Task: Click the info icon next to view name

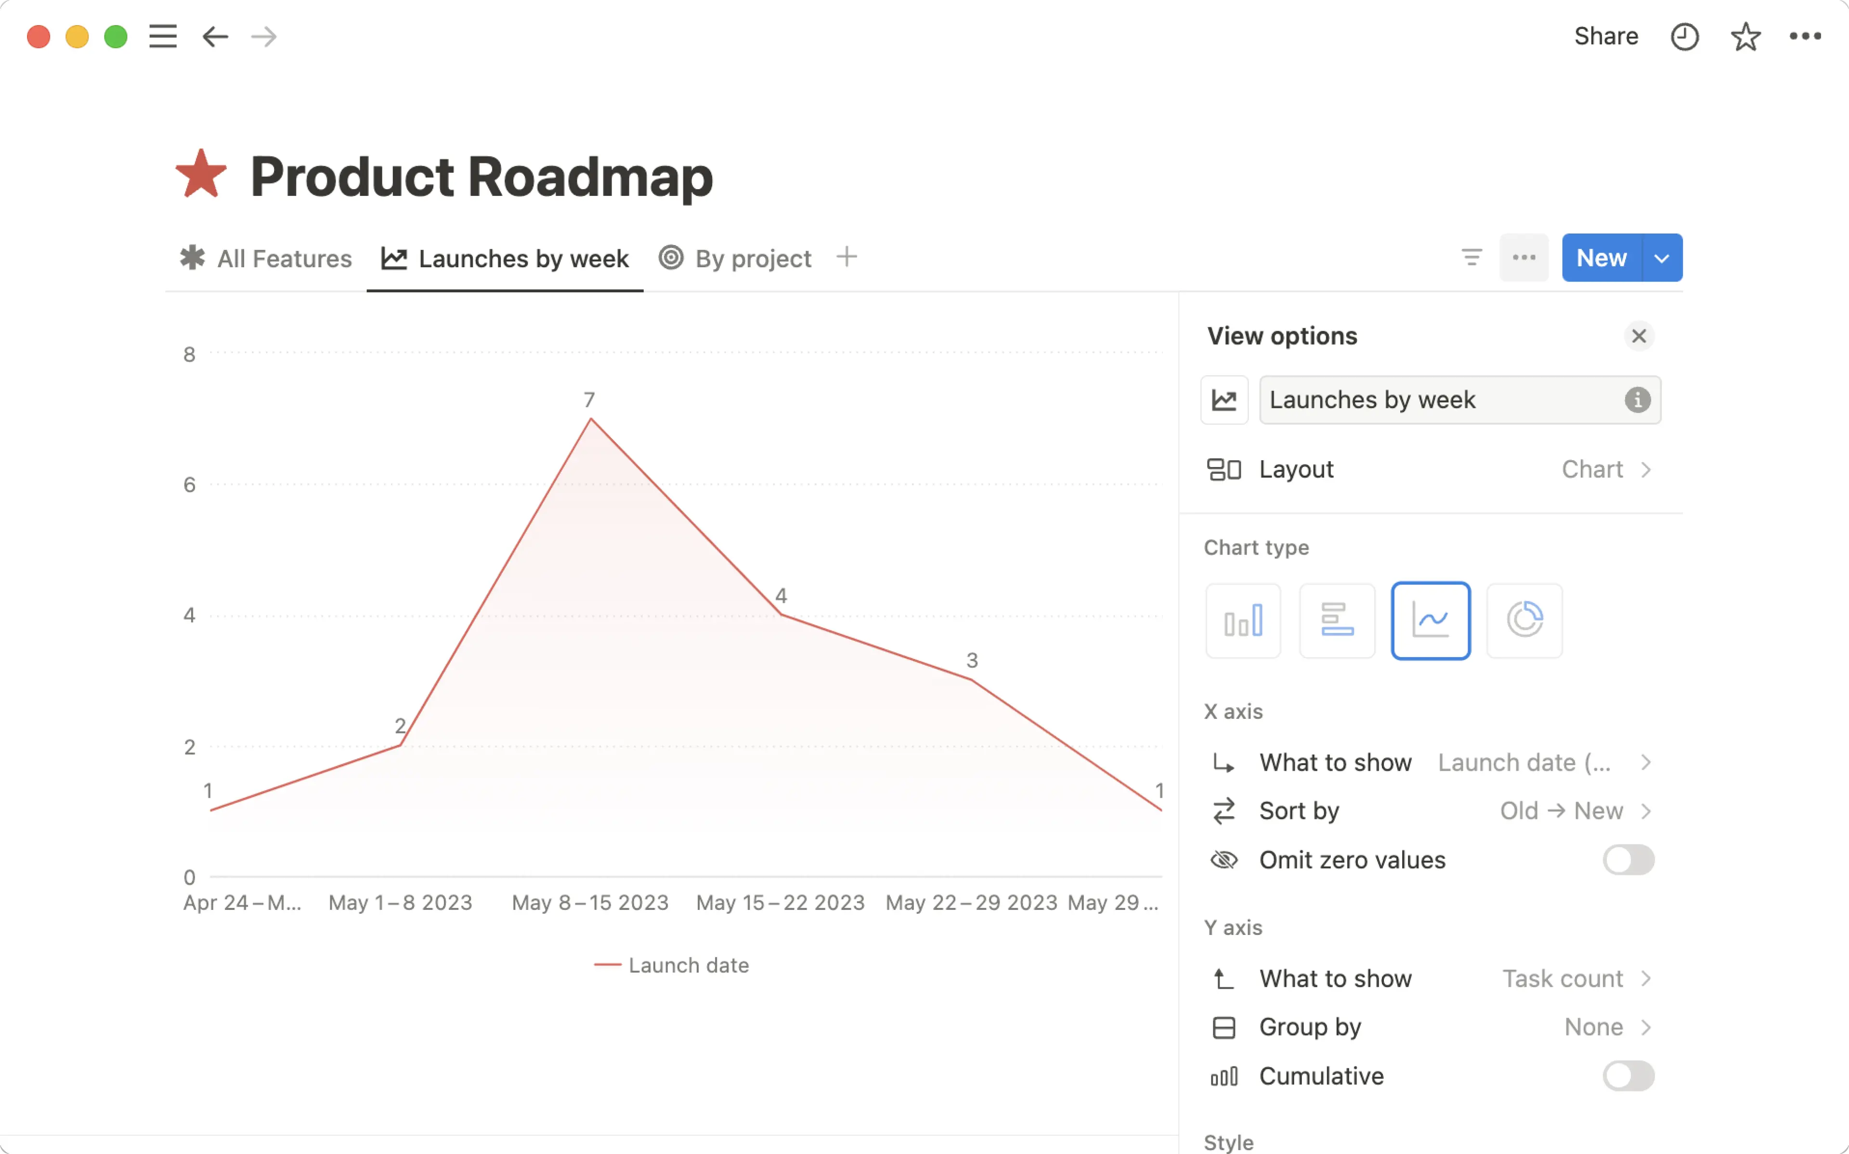Action: point(1638,400)
